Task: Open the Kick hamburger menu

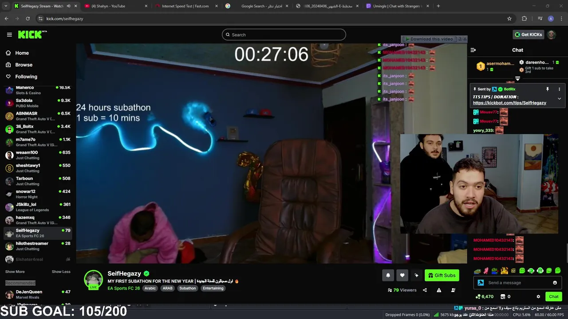Action: [x=9, y=35]
